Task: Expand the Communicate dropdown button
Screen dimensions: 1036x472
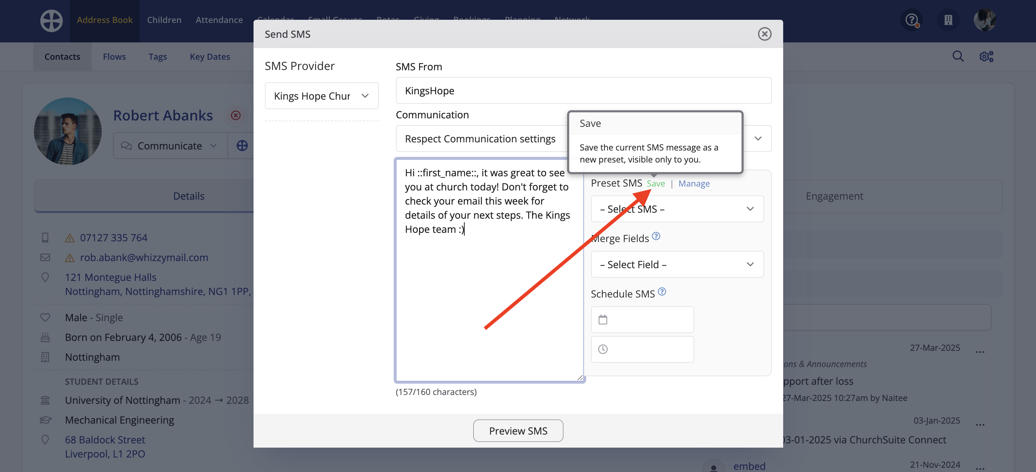Action: [x=170, y=146]
